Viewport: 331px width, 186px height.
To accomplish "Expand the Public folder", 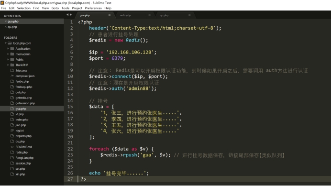I will (x=8, y=60).
